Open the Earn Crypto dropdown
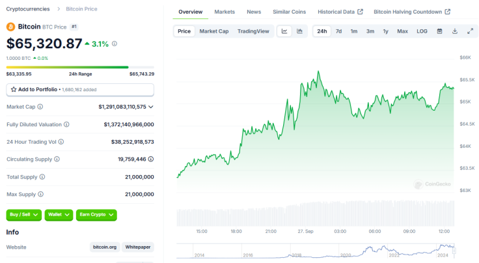This screenshot has height=263, width=479. (96, 215)
